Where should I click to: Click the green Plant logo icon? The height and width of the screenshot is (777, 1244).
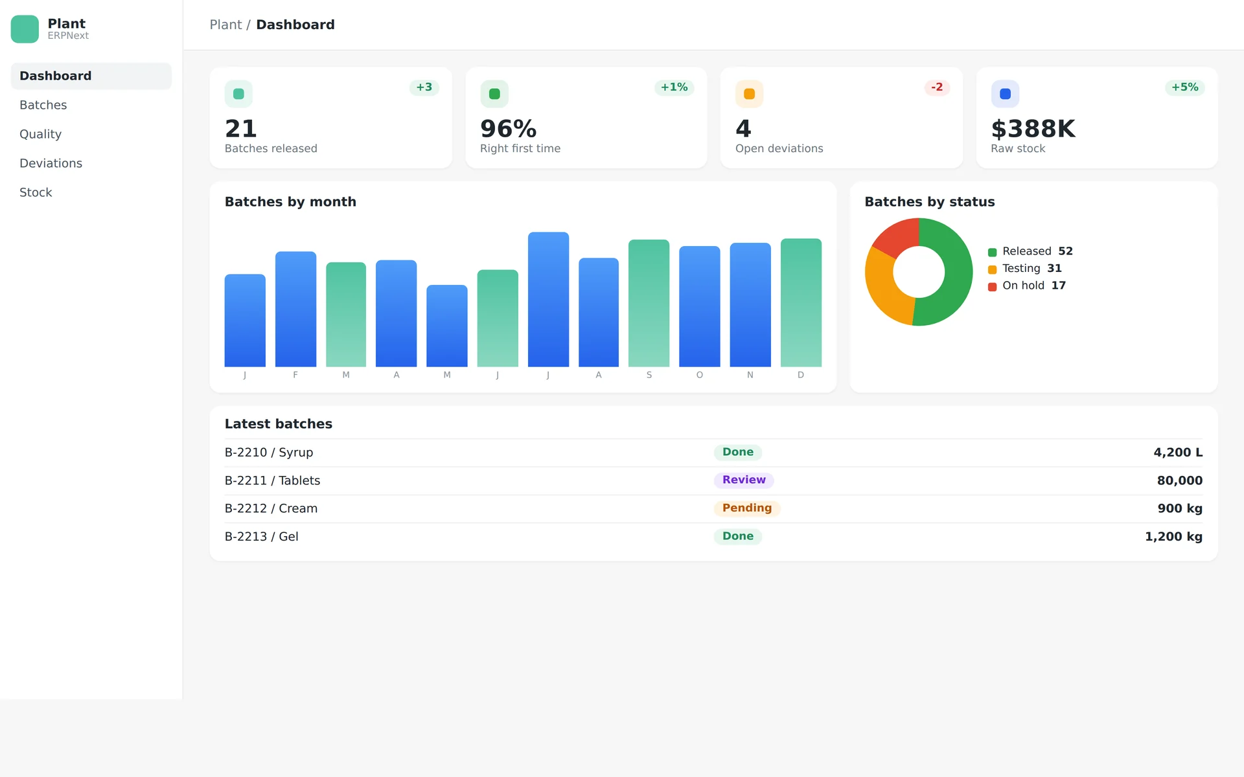click(25, 29)
